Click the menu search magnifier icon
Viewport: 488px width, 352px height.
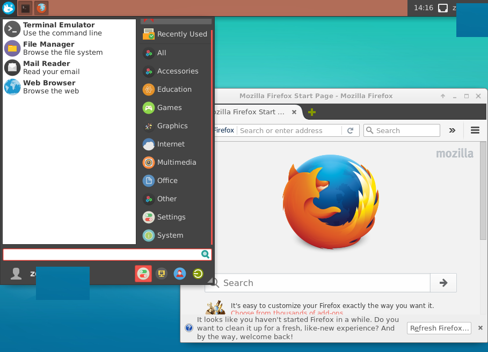pyautogui.click(x=205, y=254)
